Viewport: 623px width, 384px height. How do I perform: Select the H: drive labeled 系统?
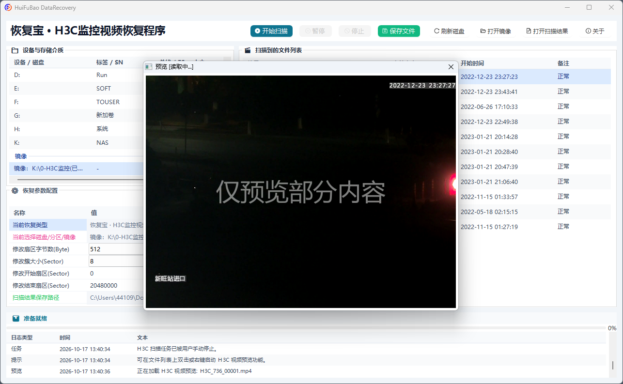click(x=76, y=129)
